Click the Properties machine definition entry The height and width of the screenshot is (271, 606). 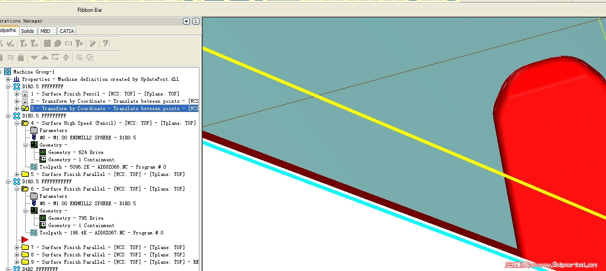pyautogui.click(x=100, y=79)
